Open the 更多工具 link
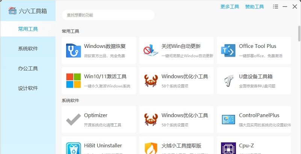The height and width of the screenshot is (154, 301). pos(230,7)
